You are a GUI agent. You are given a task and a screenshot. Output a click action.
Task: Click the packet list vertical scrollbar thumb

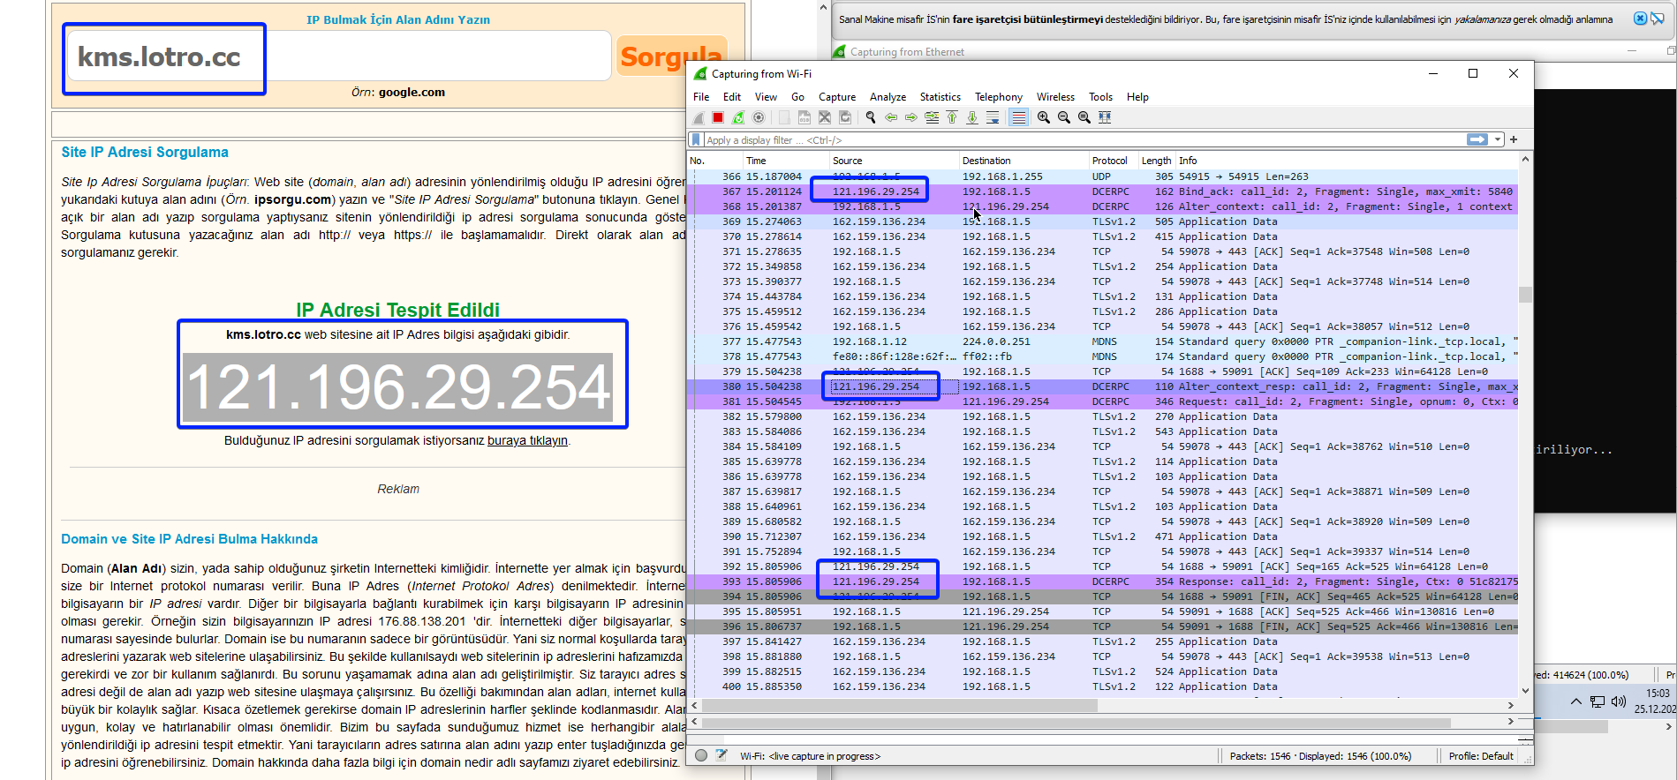point(1525,295)
